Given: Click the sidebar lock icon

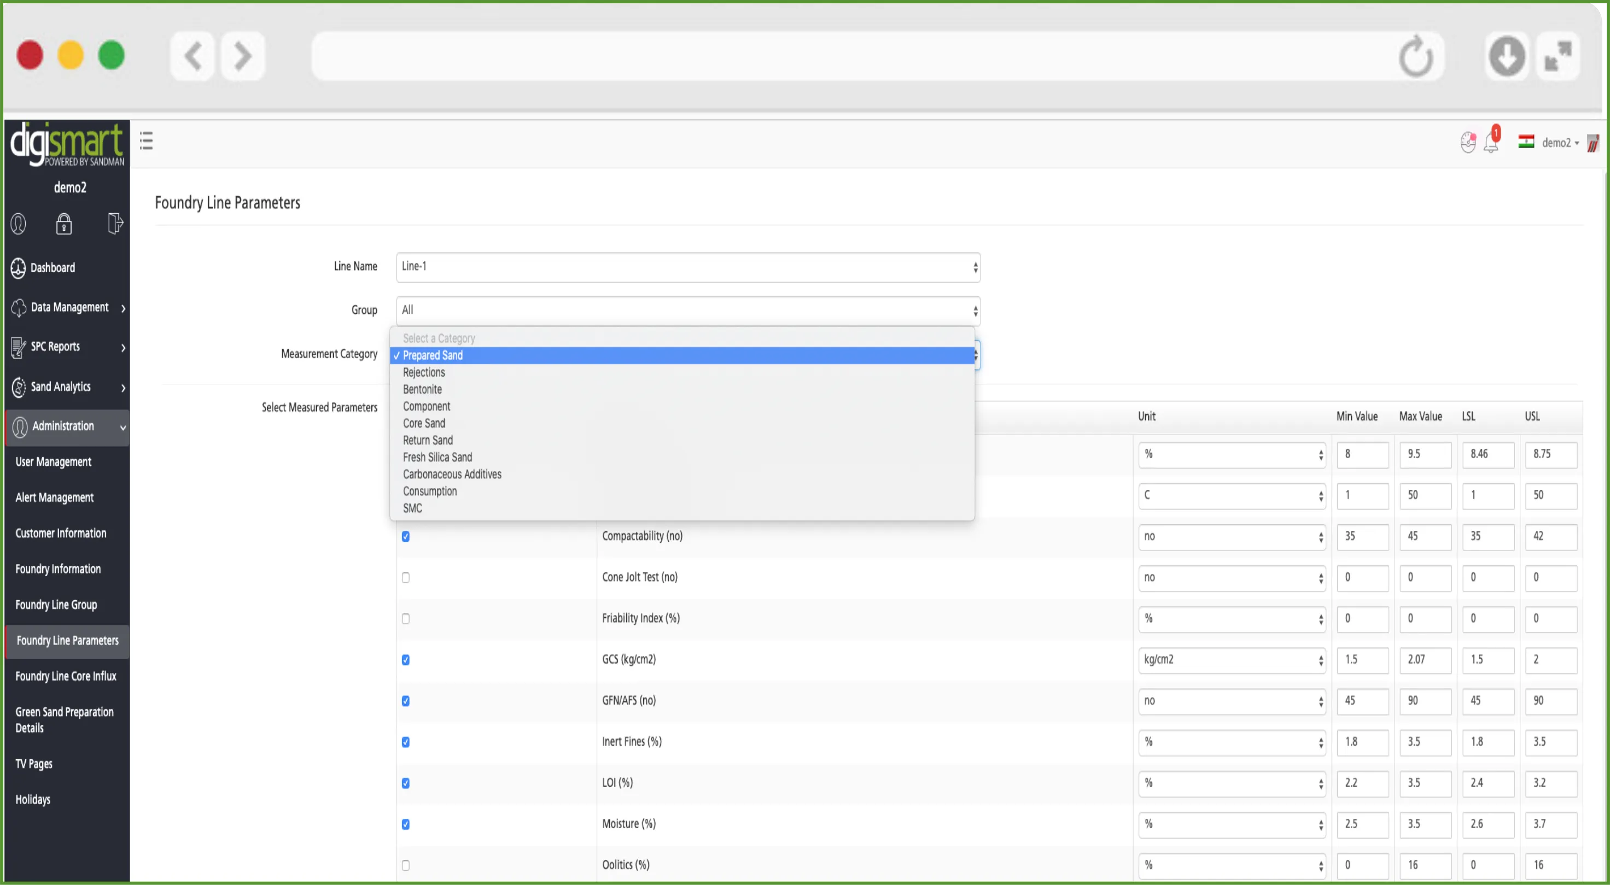Looking at the screenshot, I should pos(64,224).
